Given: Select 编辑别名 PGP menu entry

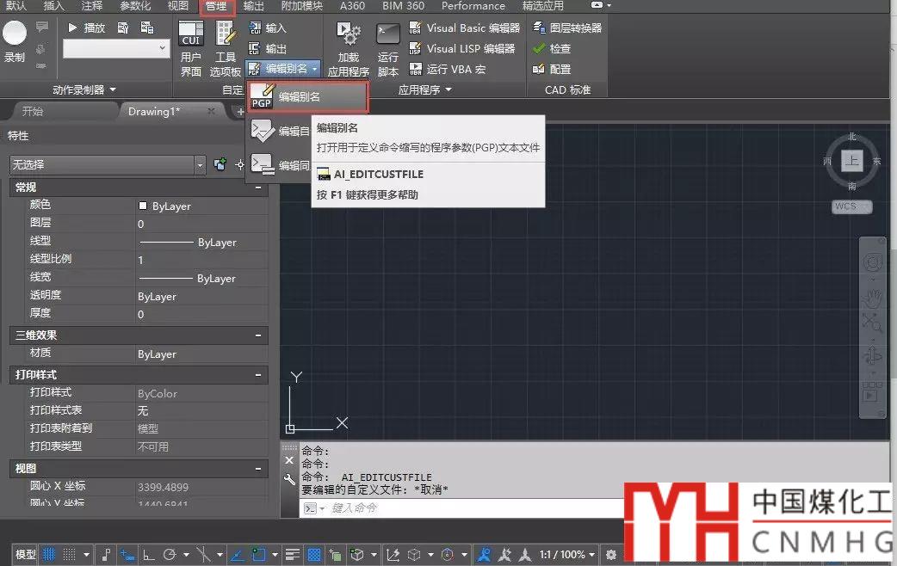Looking at the screenshot, I should [307, 97].
